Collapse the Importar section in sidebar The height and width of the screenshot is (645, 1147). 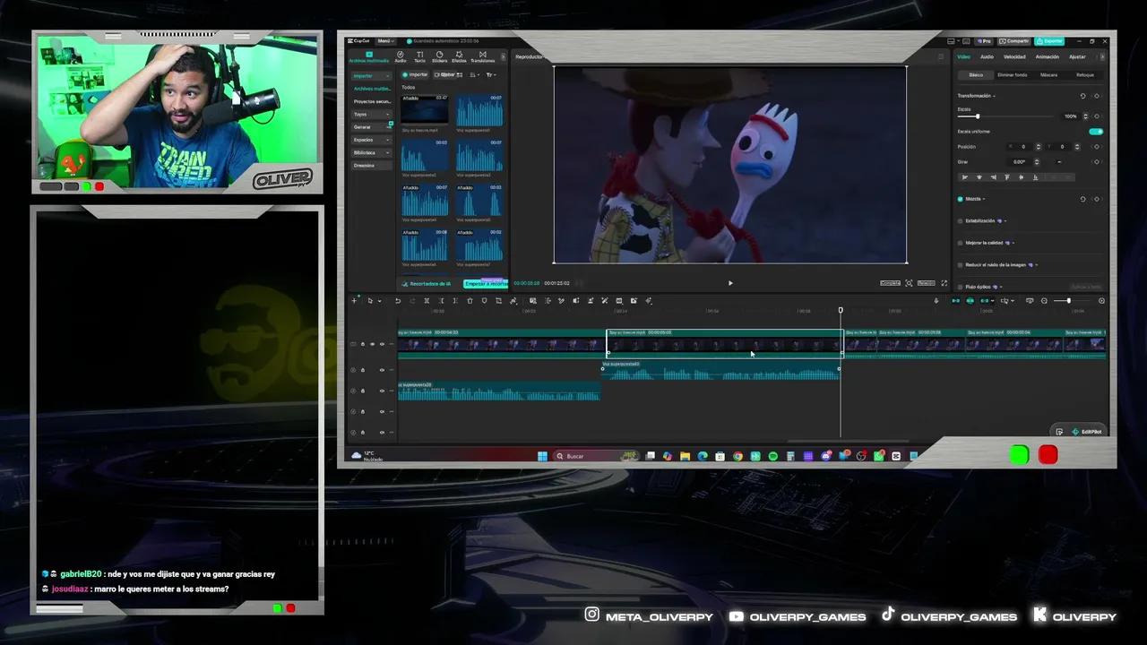pyautogui.click(x=371, y=76)
